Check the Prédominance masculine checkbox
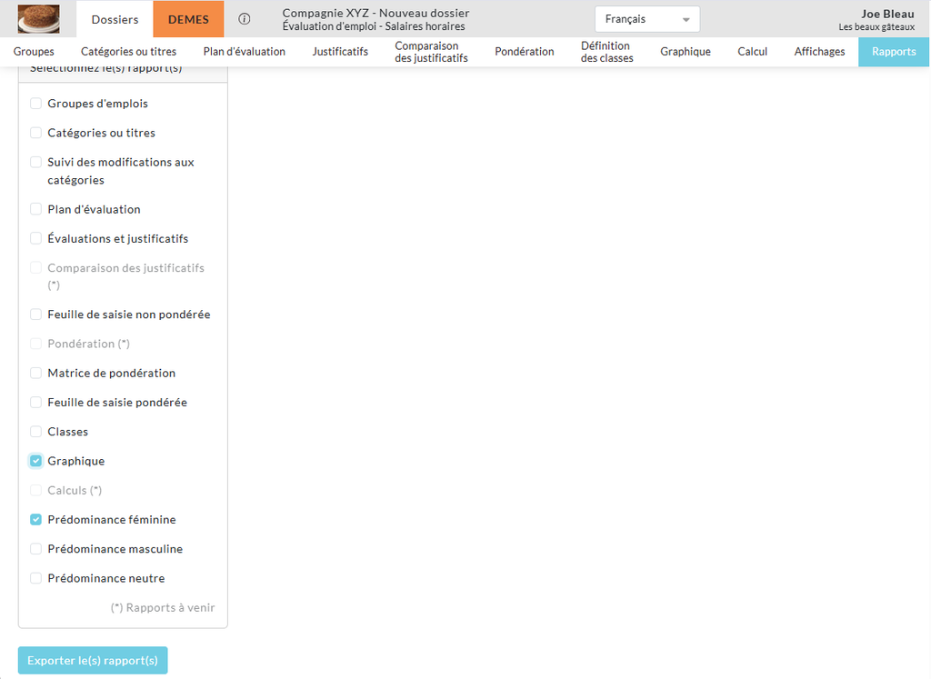Image resolution: width=931 pixels, height=679 pixels. pos(36,549)
